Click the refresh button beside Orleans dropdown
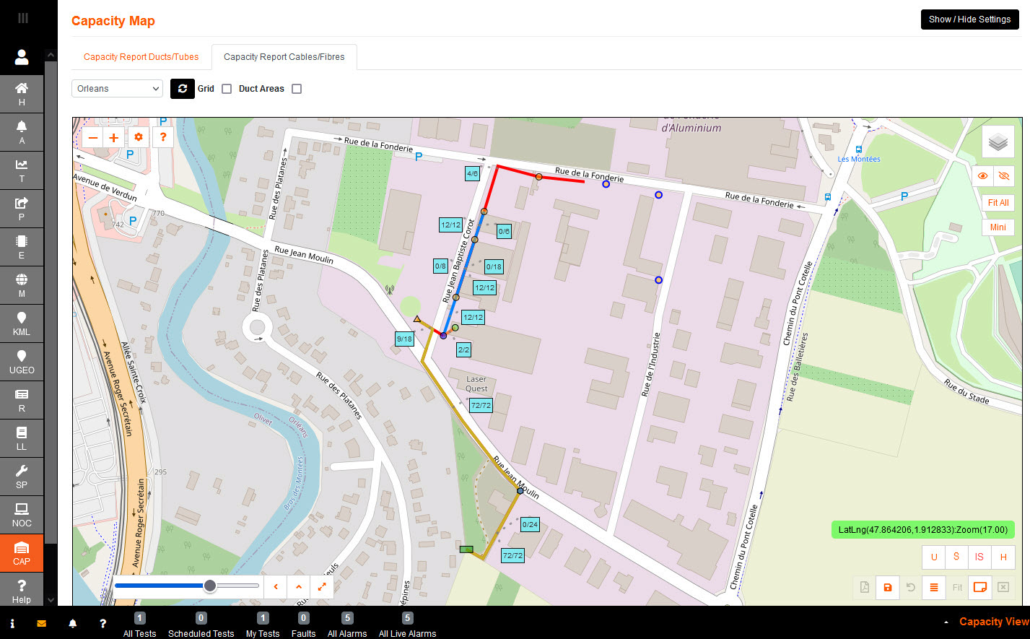Screen dimensions: 1030x639 pos(183,89)
